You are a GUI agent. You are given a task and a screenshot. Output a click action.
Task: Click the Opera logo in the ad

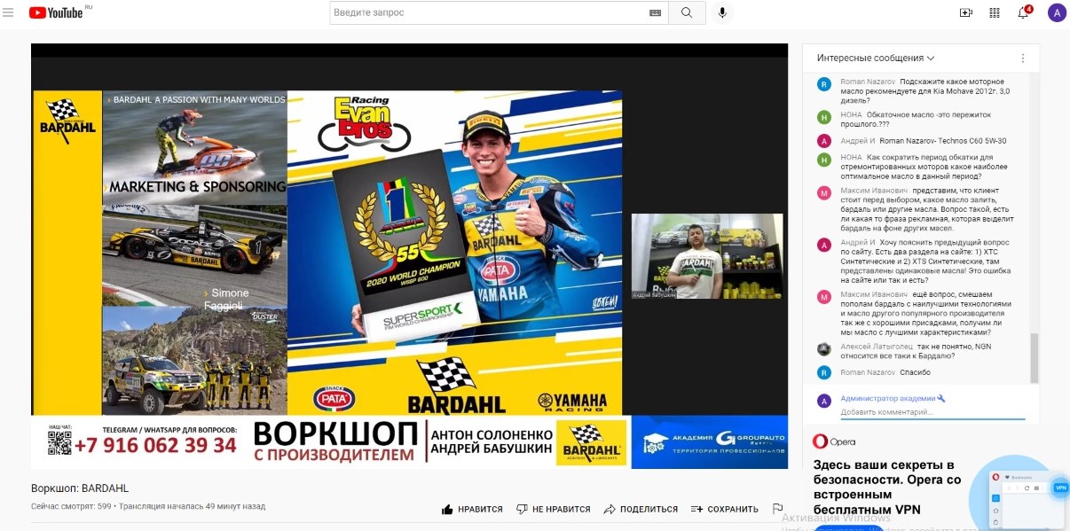pos(834,441)
